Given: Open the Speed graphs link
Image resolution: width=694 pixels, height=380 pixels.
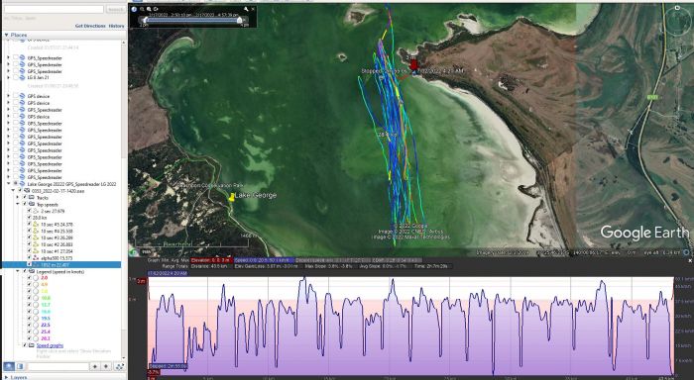Looking at the screenshot, I should pos(50,345).
